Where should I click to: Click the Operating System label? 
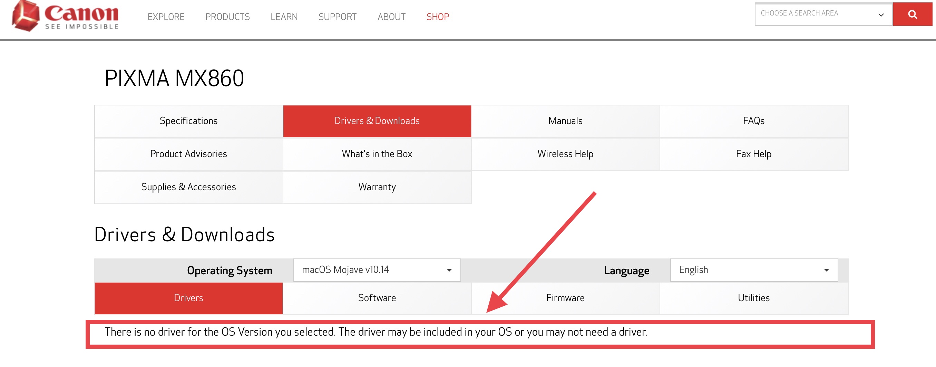tap(230, 271)
